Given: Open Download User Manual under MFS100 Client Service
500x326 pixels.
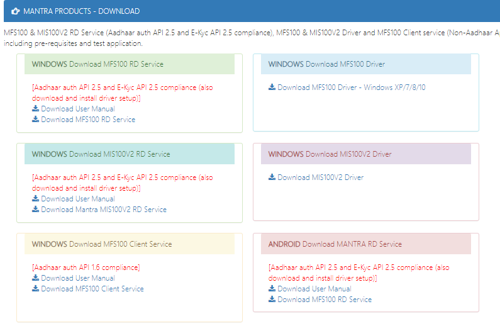Looking at the screenshot, I should coord(78,278).
